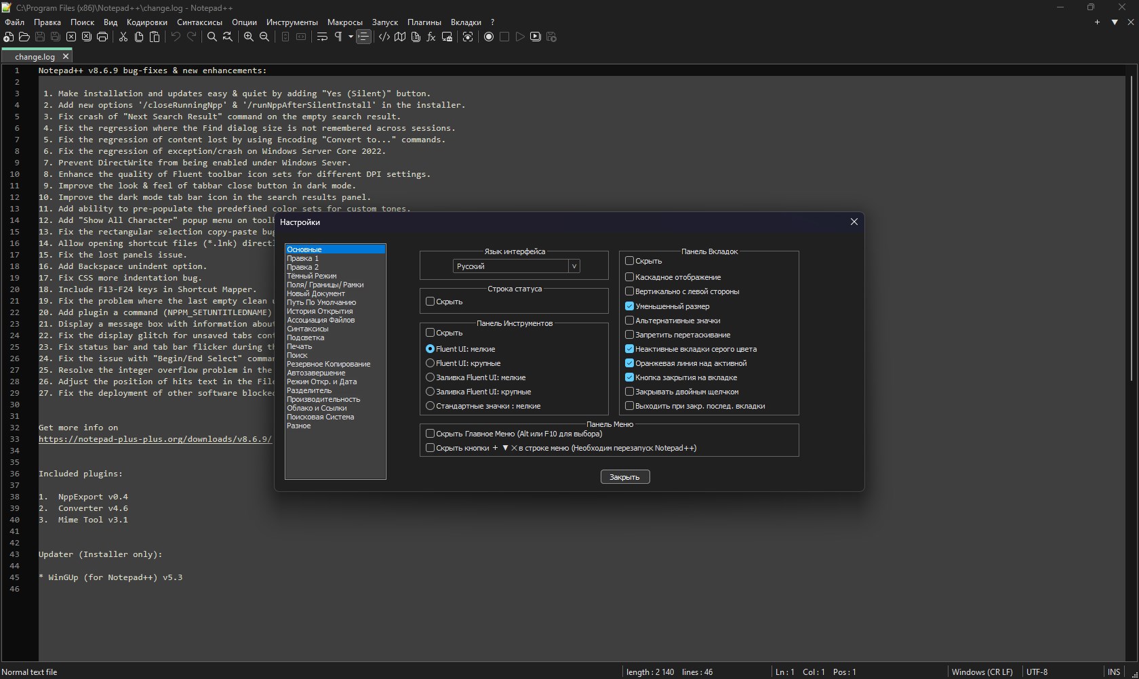Viewport: 1139px width, 679px height.
Task: Open the tab list dropdown triangle in menu bar
Action: (x=1115, y=22)
